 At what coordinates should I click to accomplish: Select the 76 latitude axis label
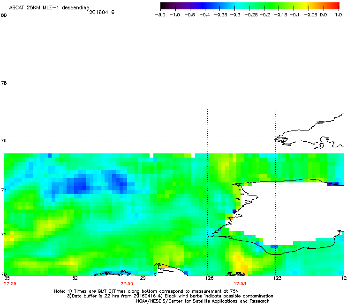coord(4,140)
